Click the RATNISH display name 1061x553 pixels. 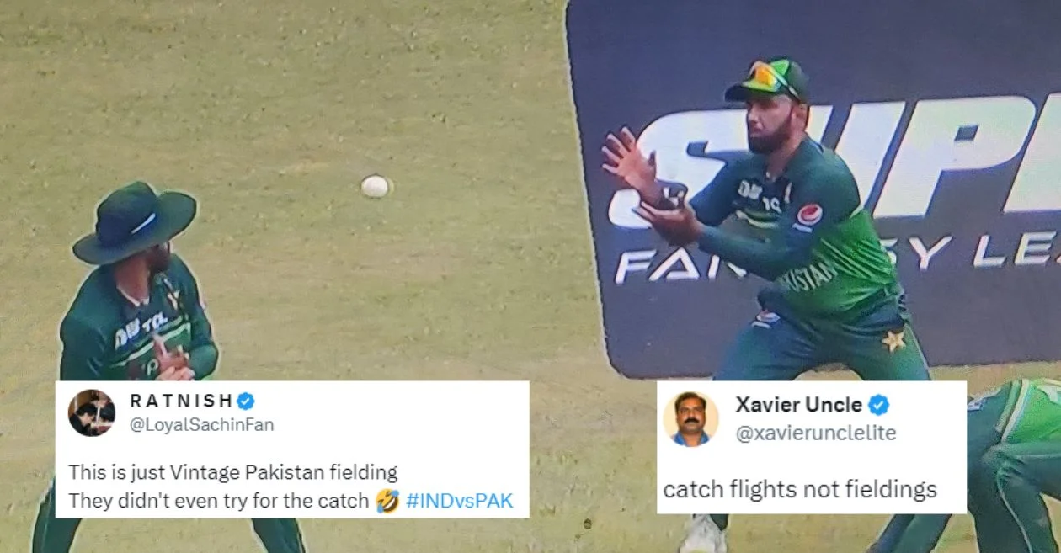coord(180,401)
